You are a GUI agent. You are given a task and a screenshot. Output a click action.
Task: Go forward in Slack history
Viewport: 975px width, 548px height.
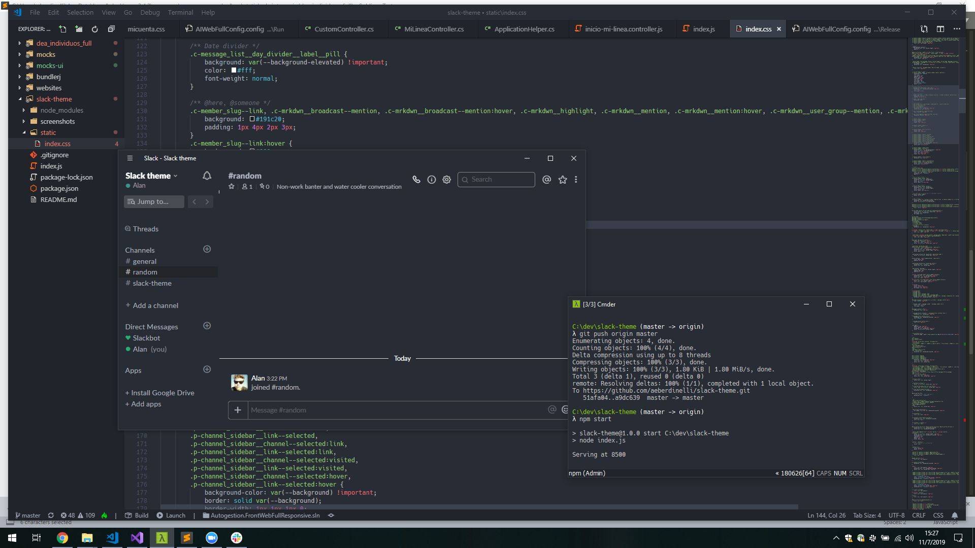tap(207, 202)
